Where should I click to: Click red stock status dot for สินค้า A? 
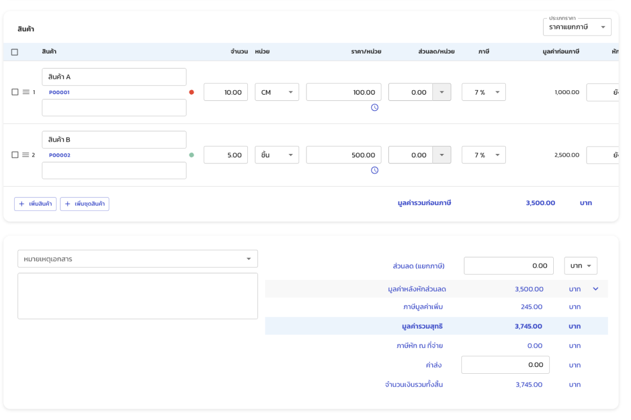192,92
